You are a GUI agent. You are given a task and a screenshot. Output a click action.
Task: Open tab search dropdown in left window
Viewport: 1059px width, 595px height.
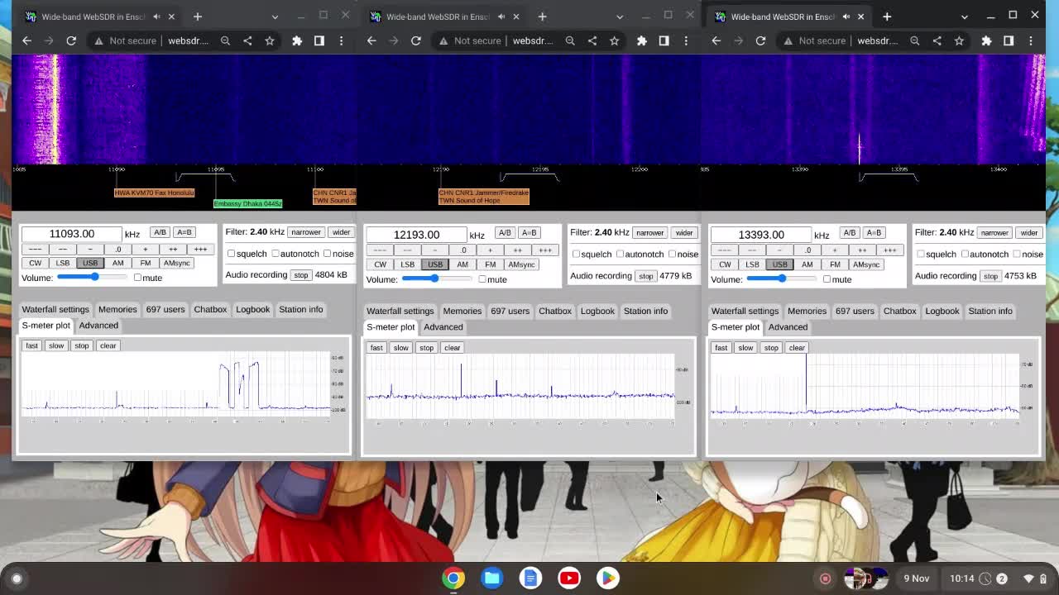point(275,17)
